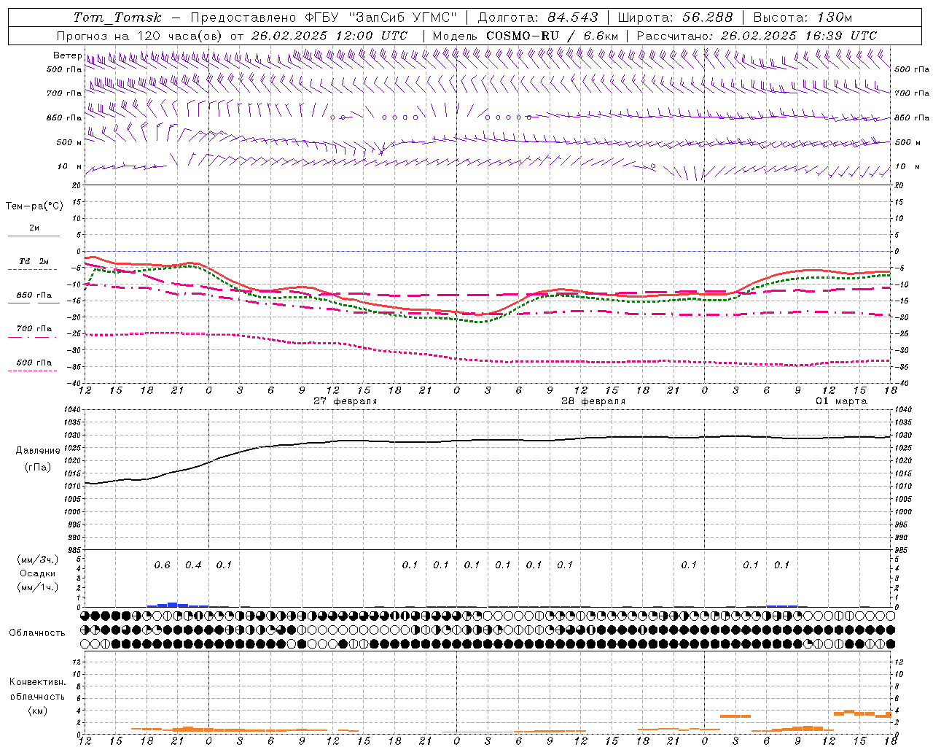Click the Tom_Tomsk station title
Viewport: 933px width, 747px height.
pyautogui.click(x=117, y=18)
